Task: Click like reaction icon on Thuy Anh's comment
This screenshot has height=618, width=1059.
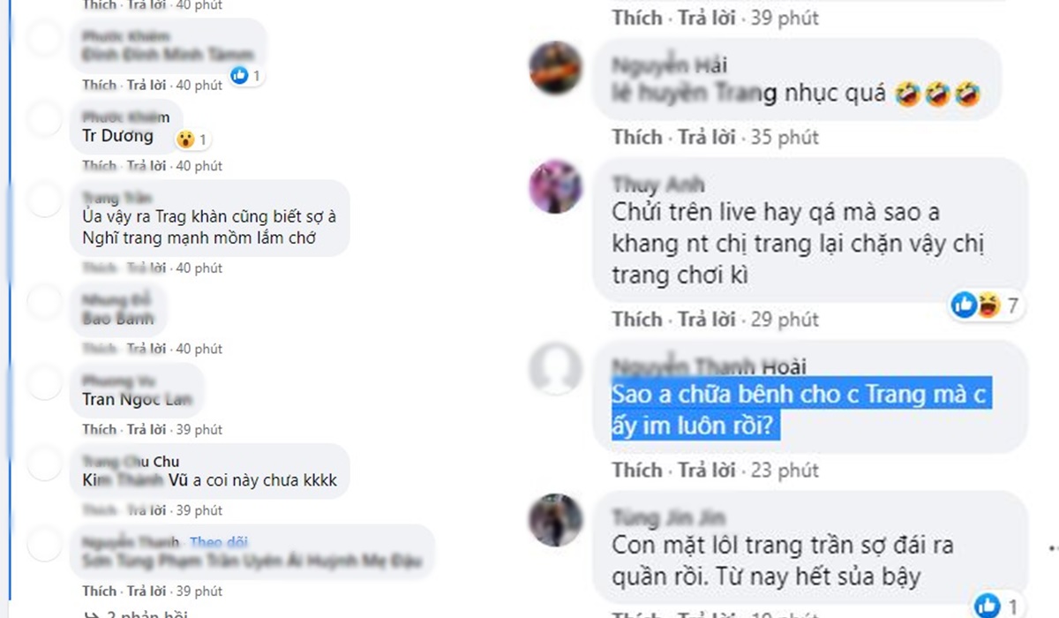Action: [964, 305]
